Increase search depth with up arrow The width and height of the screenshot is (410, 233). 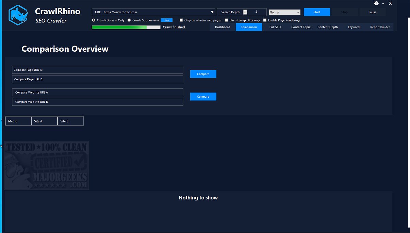pyautogui.click(x=245, y=11)
